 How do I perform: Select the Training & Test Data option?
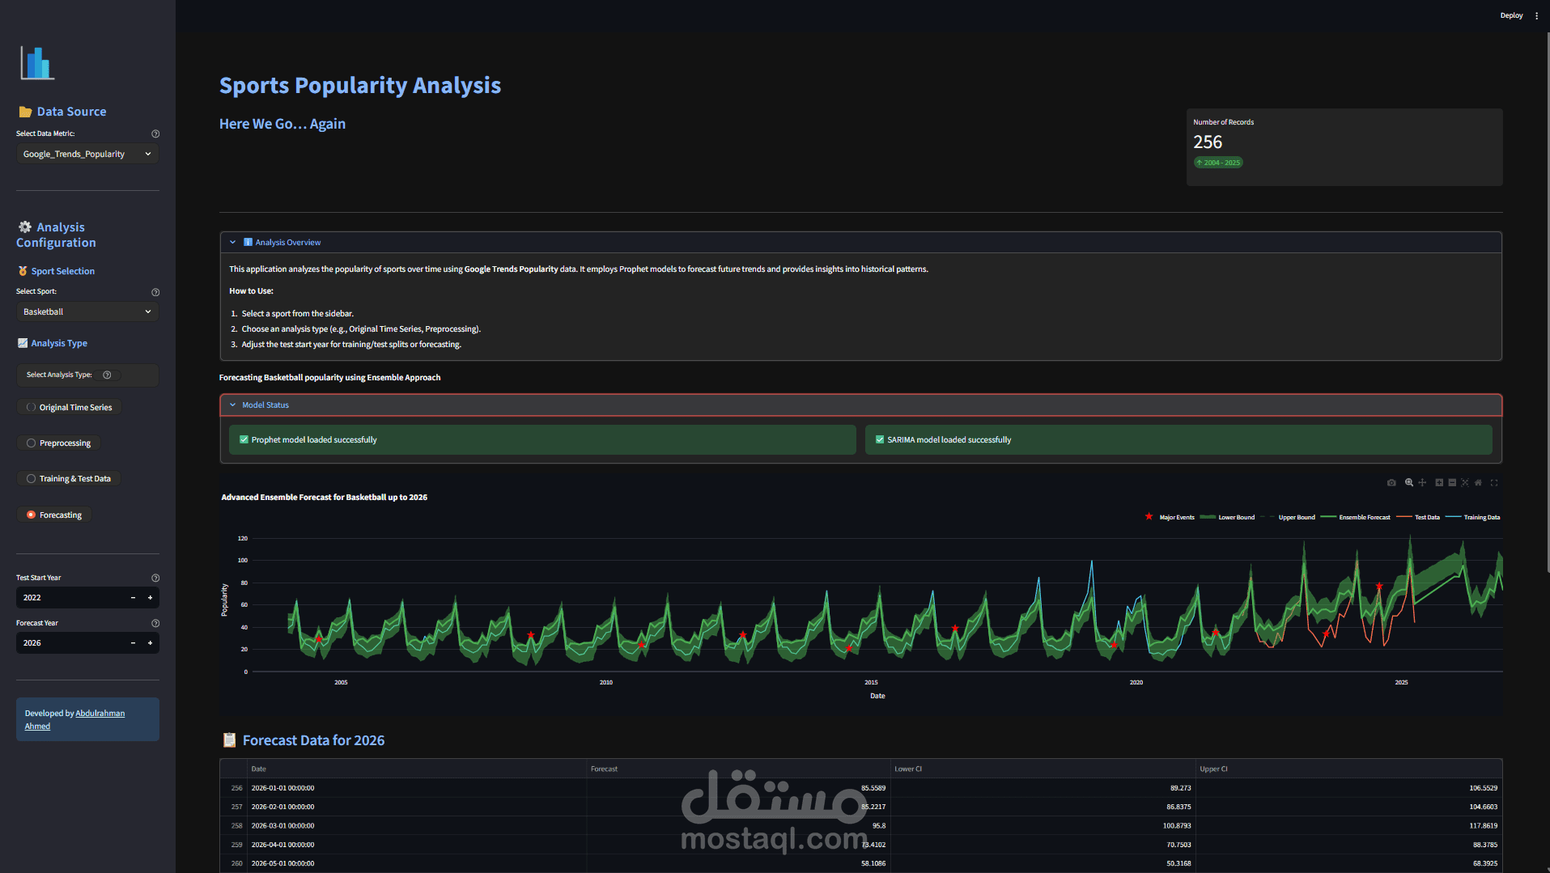click(68, 478)
